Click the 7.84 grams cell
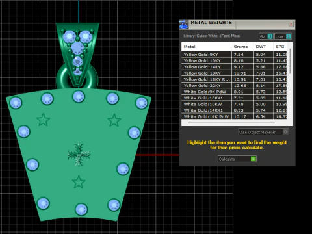Image resolution: width=312 pixels, height=234 pixels. (x=242, y=55)
